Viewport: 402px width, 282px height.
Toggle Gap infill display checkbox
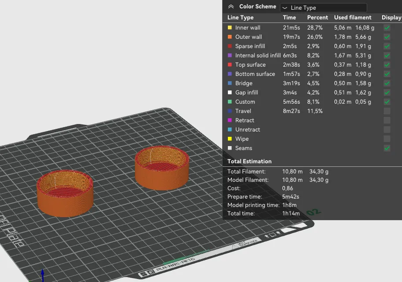click(387, 92)
